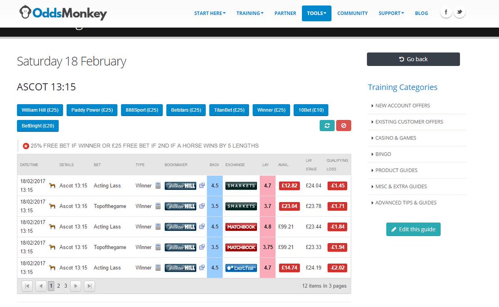The height and width of the screenshot is (307, 499).
Task: Expand the TRAINING dropdown menu
Action: [x=250, y=13]
